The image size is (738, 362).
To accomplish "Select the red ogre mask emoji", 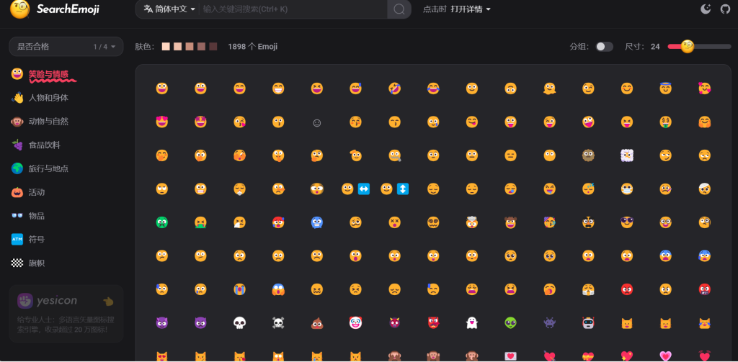I will point(433,323).
